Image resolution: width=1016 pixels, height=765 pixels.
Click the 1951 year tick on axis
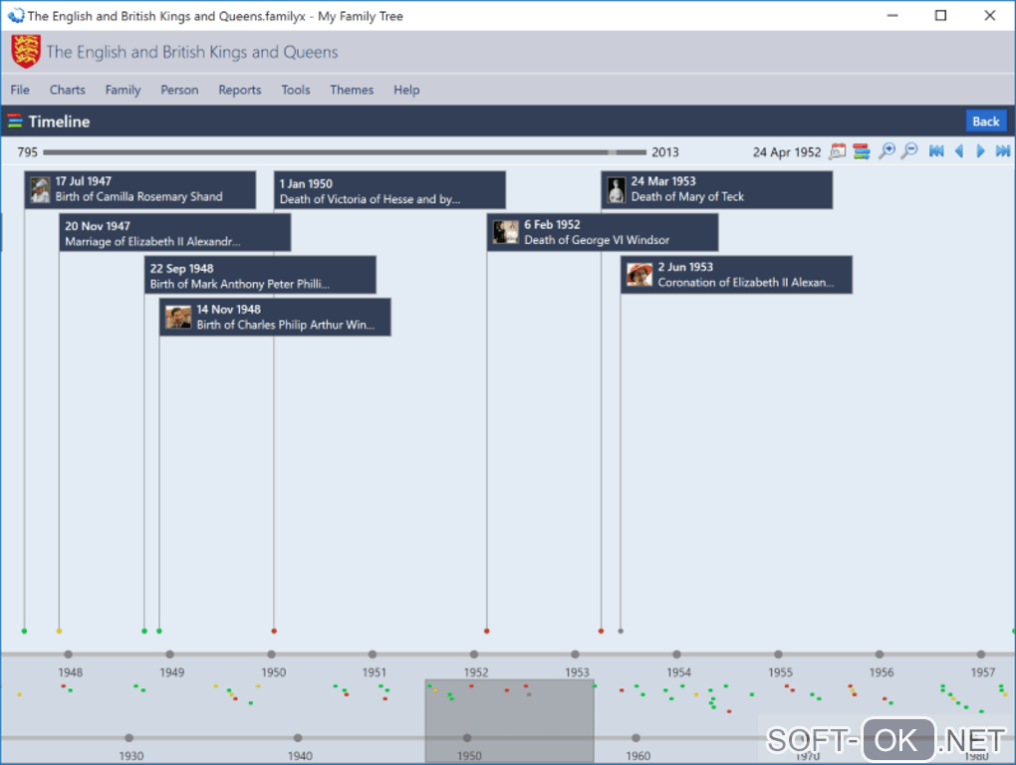point(373,654)
